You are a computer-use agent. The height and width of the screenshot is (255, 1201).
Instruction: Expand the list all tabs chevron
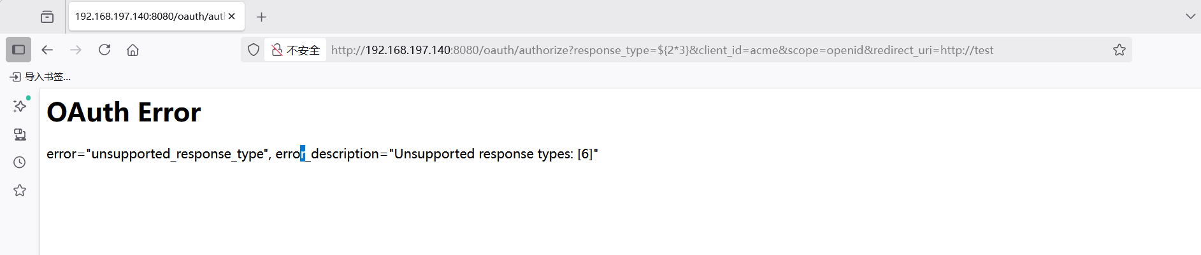point(1190,17)
